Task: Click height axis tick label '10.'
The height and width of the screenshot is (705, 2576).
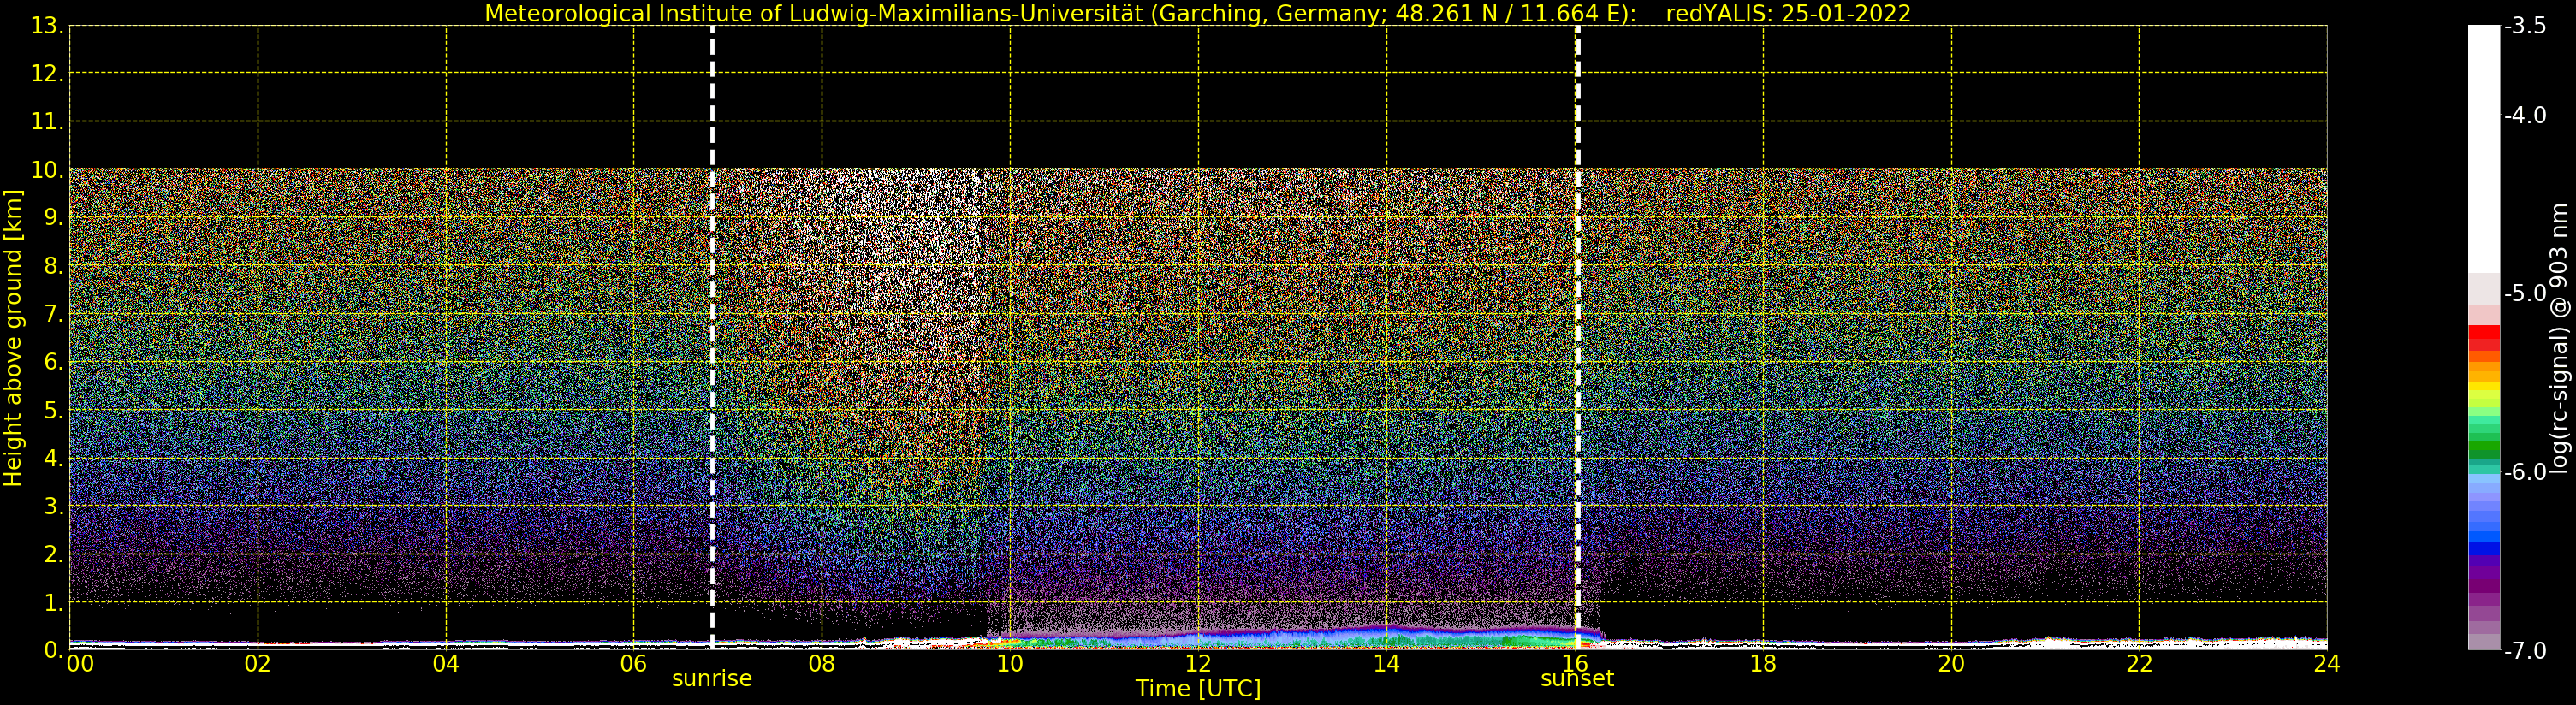Action: (x=48, y=170)
